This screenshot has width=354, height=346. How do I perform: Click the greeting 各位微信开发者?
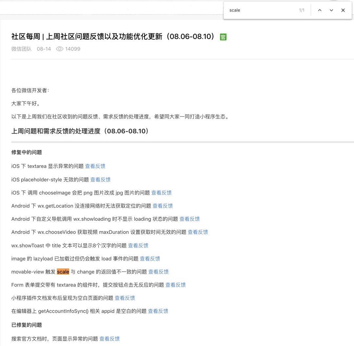(30, 90)
